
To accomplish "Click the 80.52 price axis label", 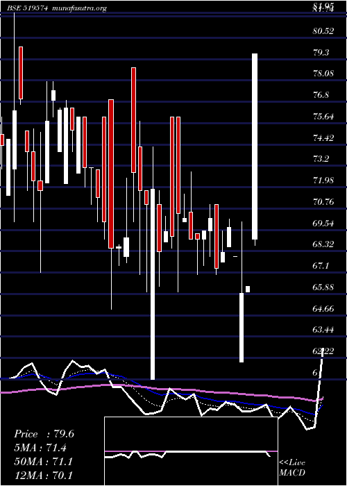I will pyautogui.click(x=323, y=31).
